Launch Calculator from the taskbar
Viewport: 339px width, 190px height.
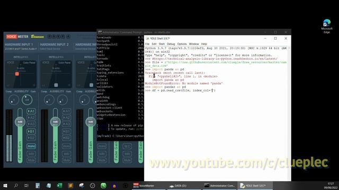pos(38,185)
